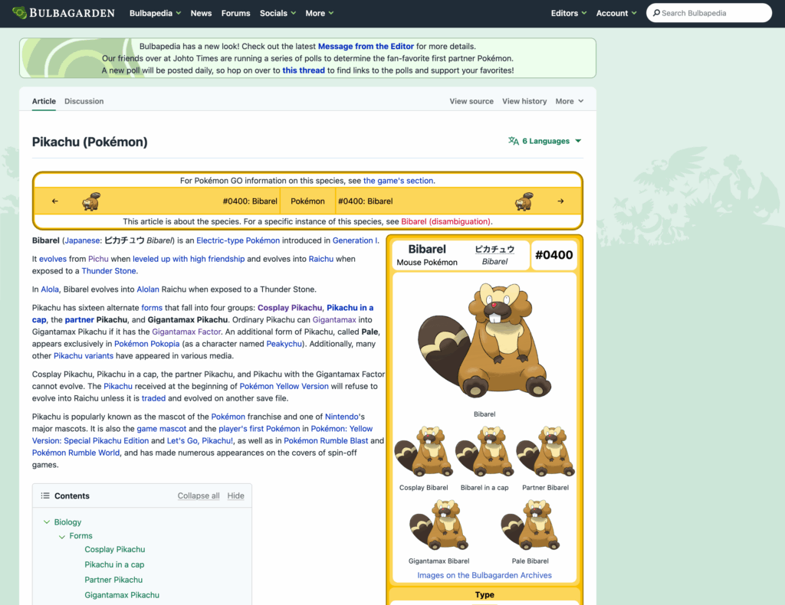Open the Pikachu variants link
This screenshot has height=605, width=785.
coord(84,355)
